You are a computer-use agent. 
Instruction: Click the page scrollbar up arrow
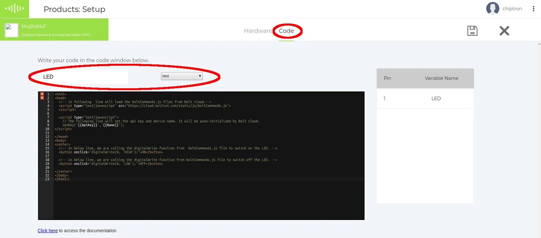[x=539, y=43]
